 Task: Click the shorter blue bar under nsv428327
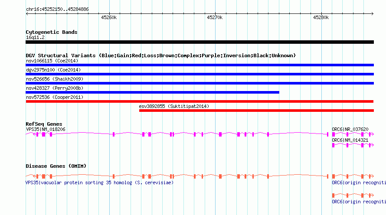pos(152,92)
